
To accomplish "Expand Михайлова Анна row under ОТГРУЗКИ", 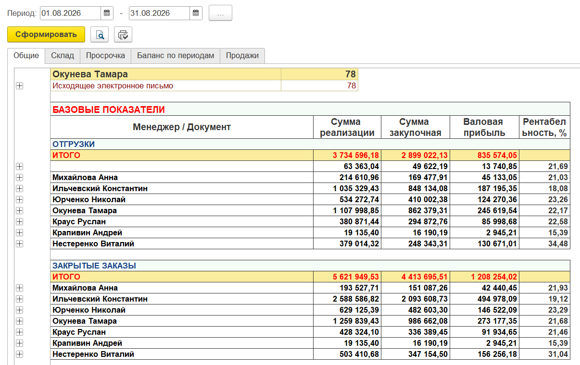I will [20, 178].
